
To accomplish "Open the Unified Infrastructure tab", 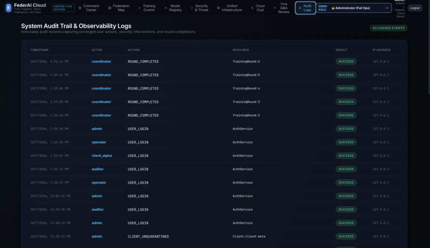I will pos(229,8).
